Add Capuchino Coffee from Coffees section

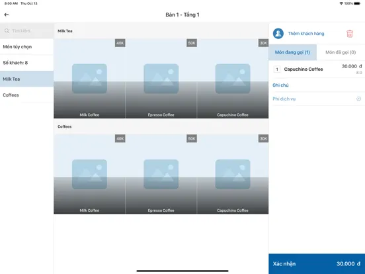(233, 174)
